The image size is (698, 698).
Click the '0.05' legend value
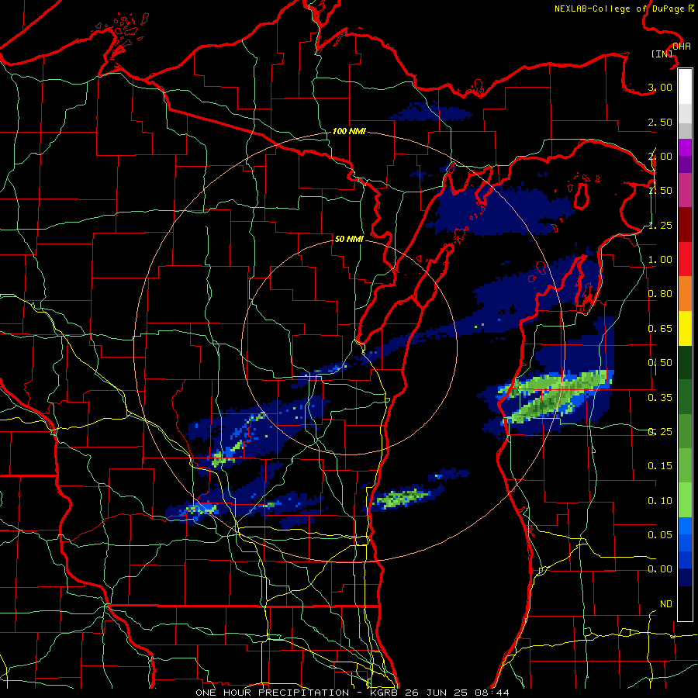(660, 534)
